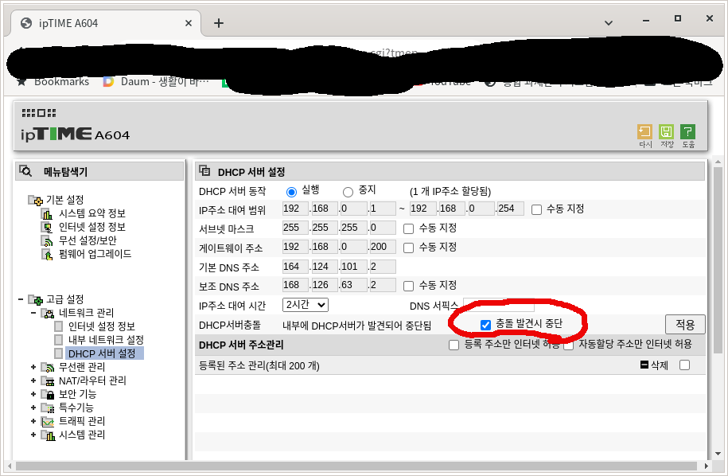The image size is (728, 476).
Task: Expand the 보안 기능 node
Action: pos(33,394)
